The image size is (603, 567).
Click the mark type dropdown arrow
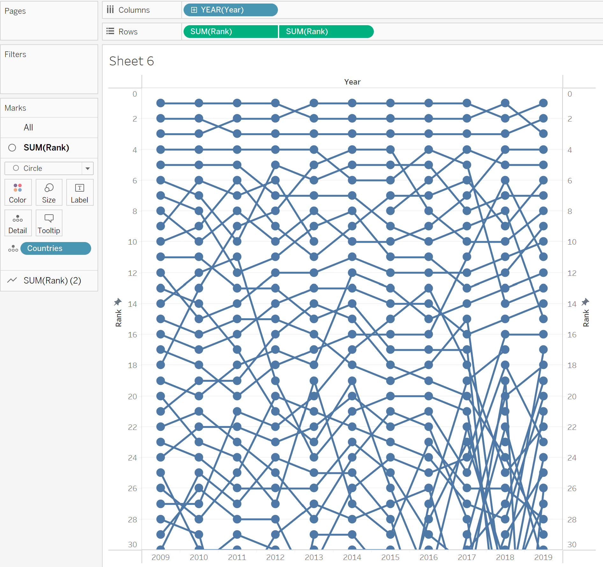pyautogui.click(x=88, y=168)
